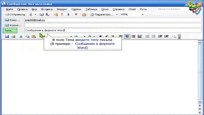204x115 pixels.
Task: Toggle bold Ж formatting
Action: [100, 36]
